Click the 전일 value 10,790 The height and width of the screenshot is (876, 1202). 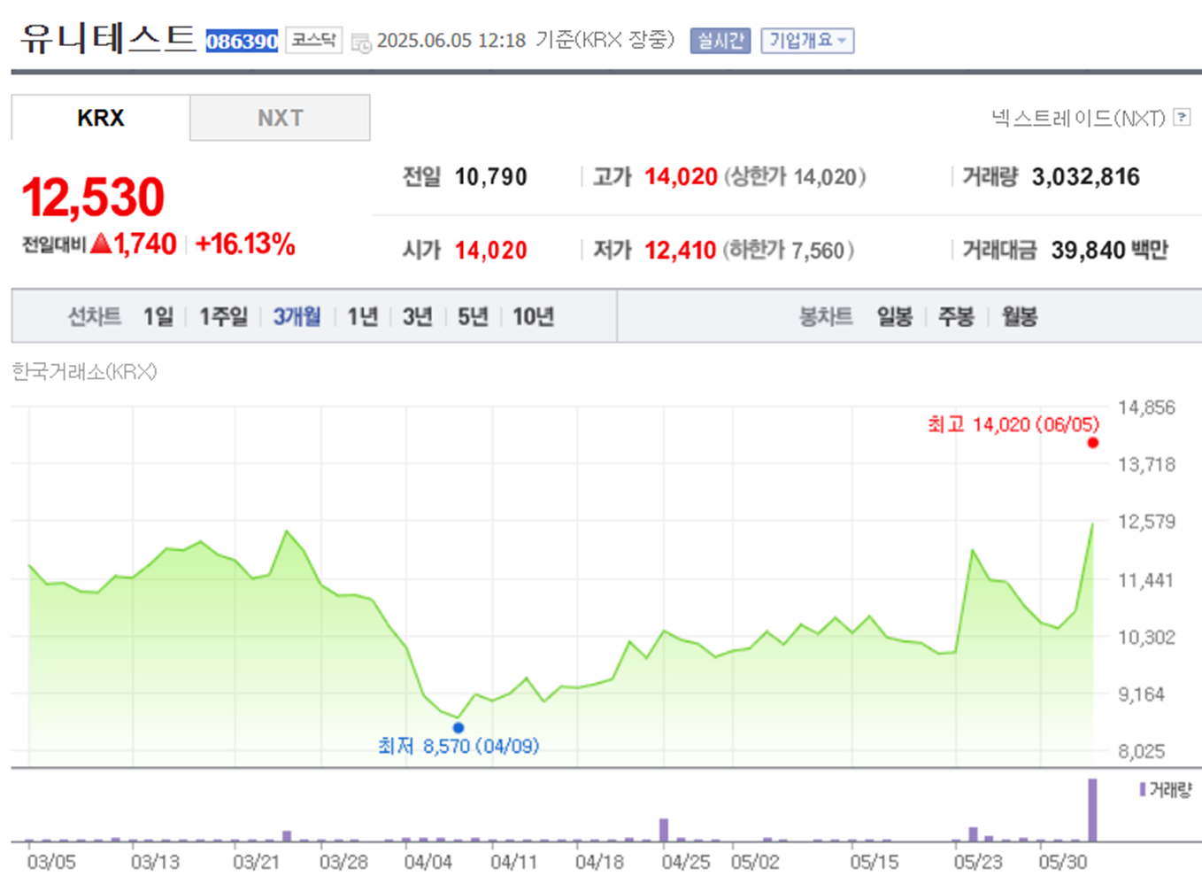pos(490,177)
